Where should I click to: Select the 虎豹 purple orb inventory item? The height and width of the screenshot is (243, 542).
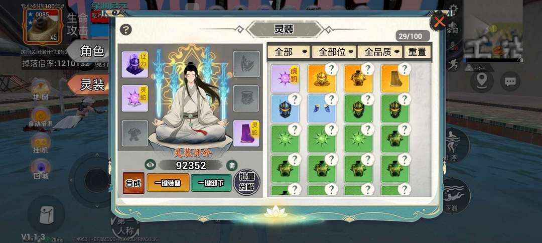click(285, 78)
